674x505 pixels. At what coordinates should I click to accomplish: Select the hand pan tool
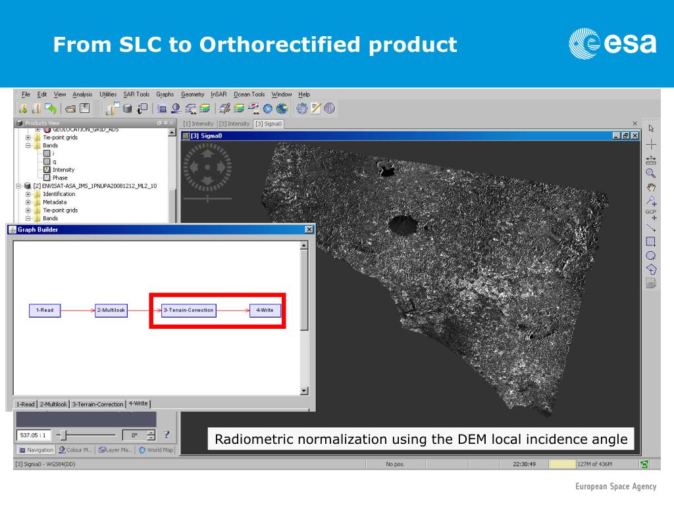click(x=651, y=187)
